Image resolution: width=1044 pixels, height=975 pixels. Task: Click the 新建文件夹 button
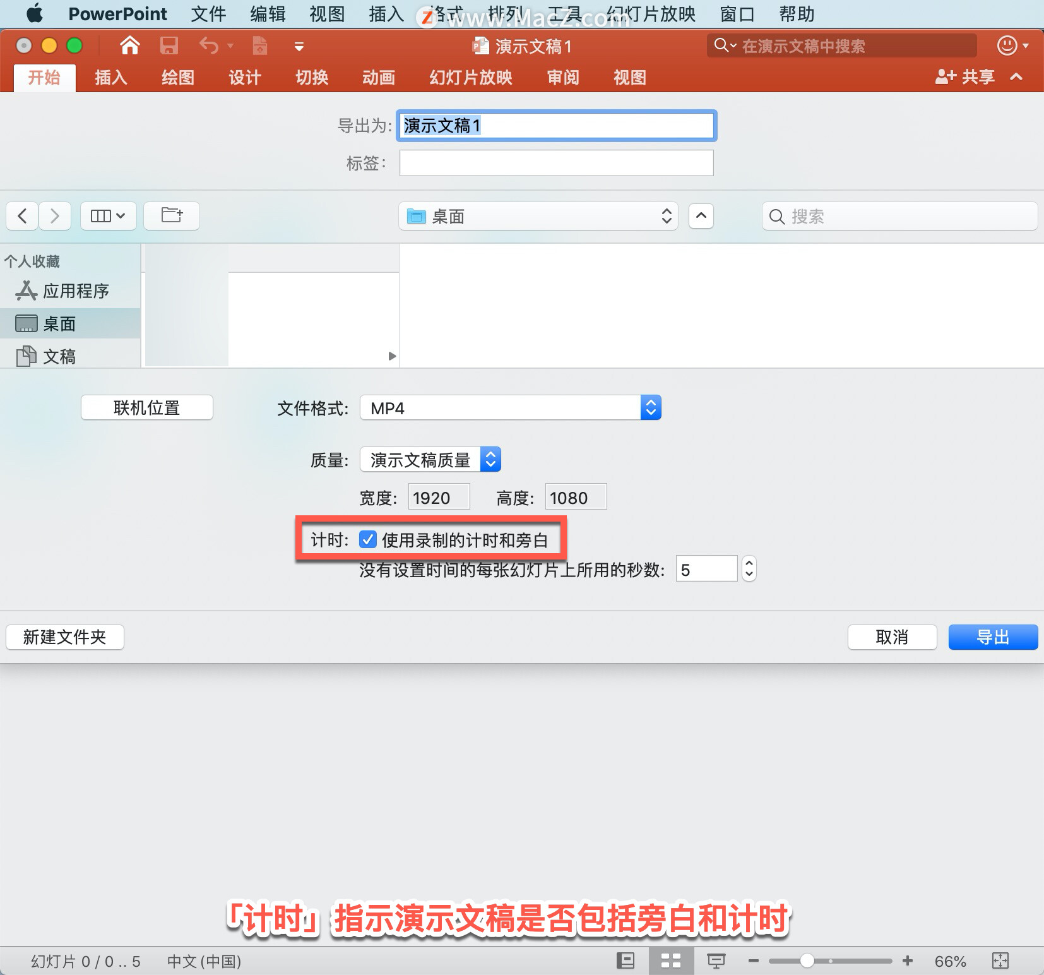click(65, 637)
